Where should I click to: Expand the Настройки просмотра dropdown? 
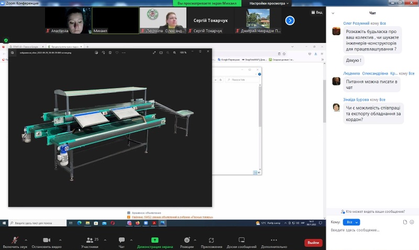[269, 3]
